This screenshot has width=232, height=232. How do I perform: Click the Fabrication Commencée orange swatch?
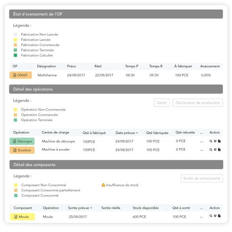point(15,45)
